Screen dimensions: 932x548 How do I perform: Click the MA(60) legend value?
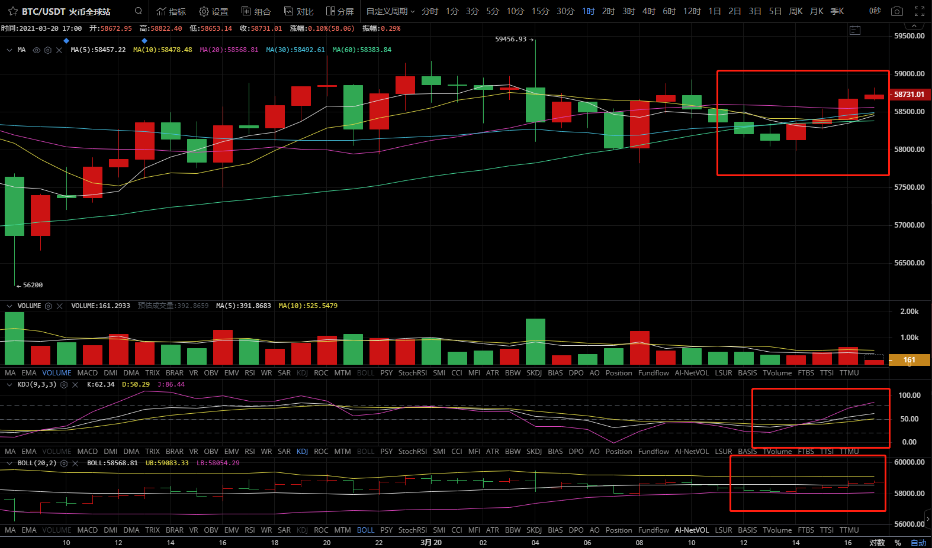362,50
